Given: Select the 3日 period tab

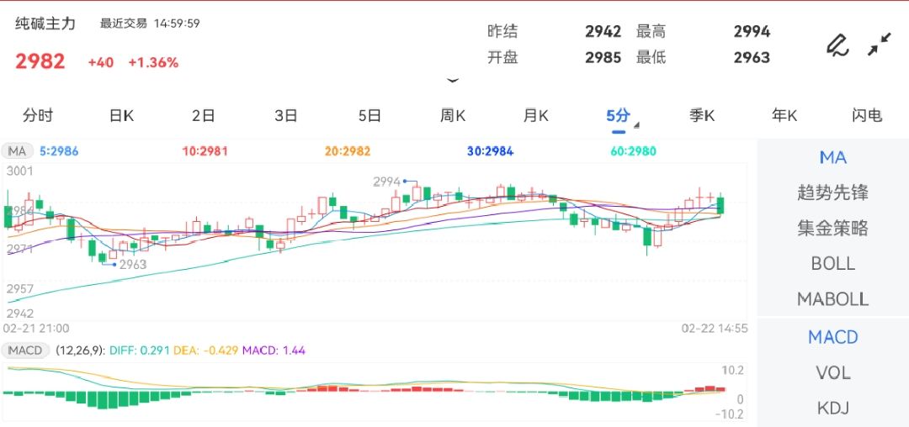Looking at the screenshot, I should 286,116.
